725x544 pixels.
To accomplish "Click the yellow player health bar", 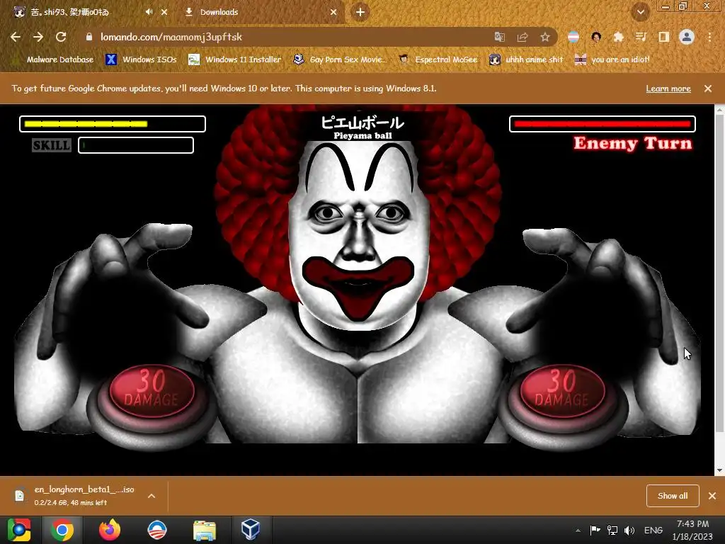I will click(x=113, y=124).
